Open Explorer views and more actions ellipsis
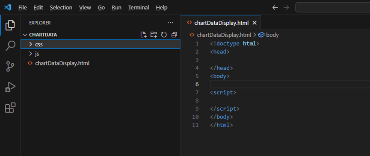Screen dimensions: 370x156 pos(170,23)
